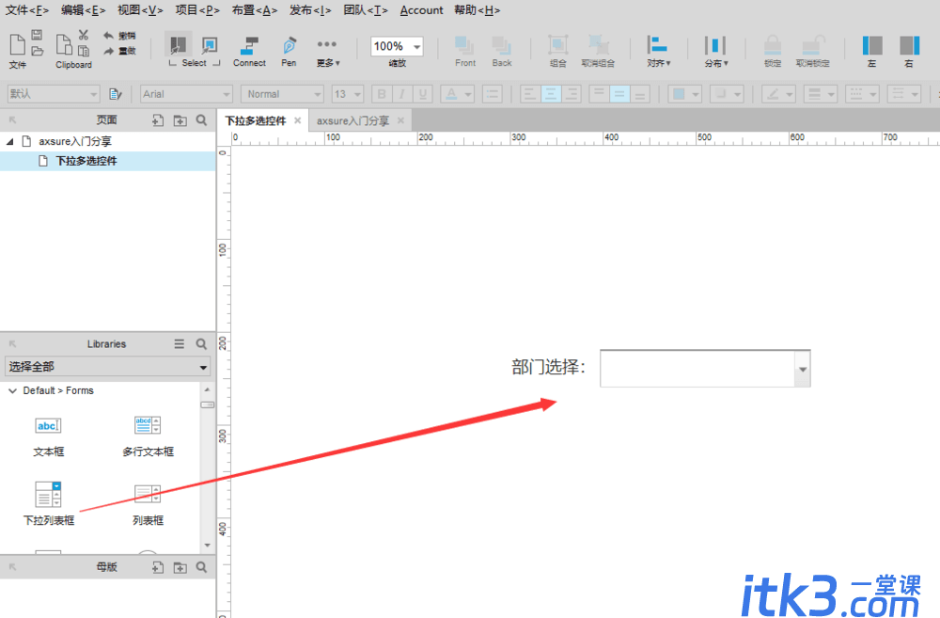
Task: Open the Libraries options menu icon
Action: click(x=180, y=343)
